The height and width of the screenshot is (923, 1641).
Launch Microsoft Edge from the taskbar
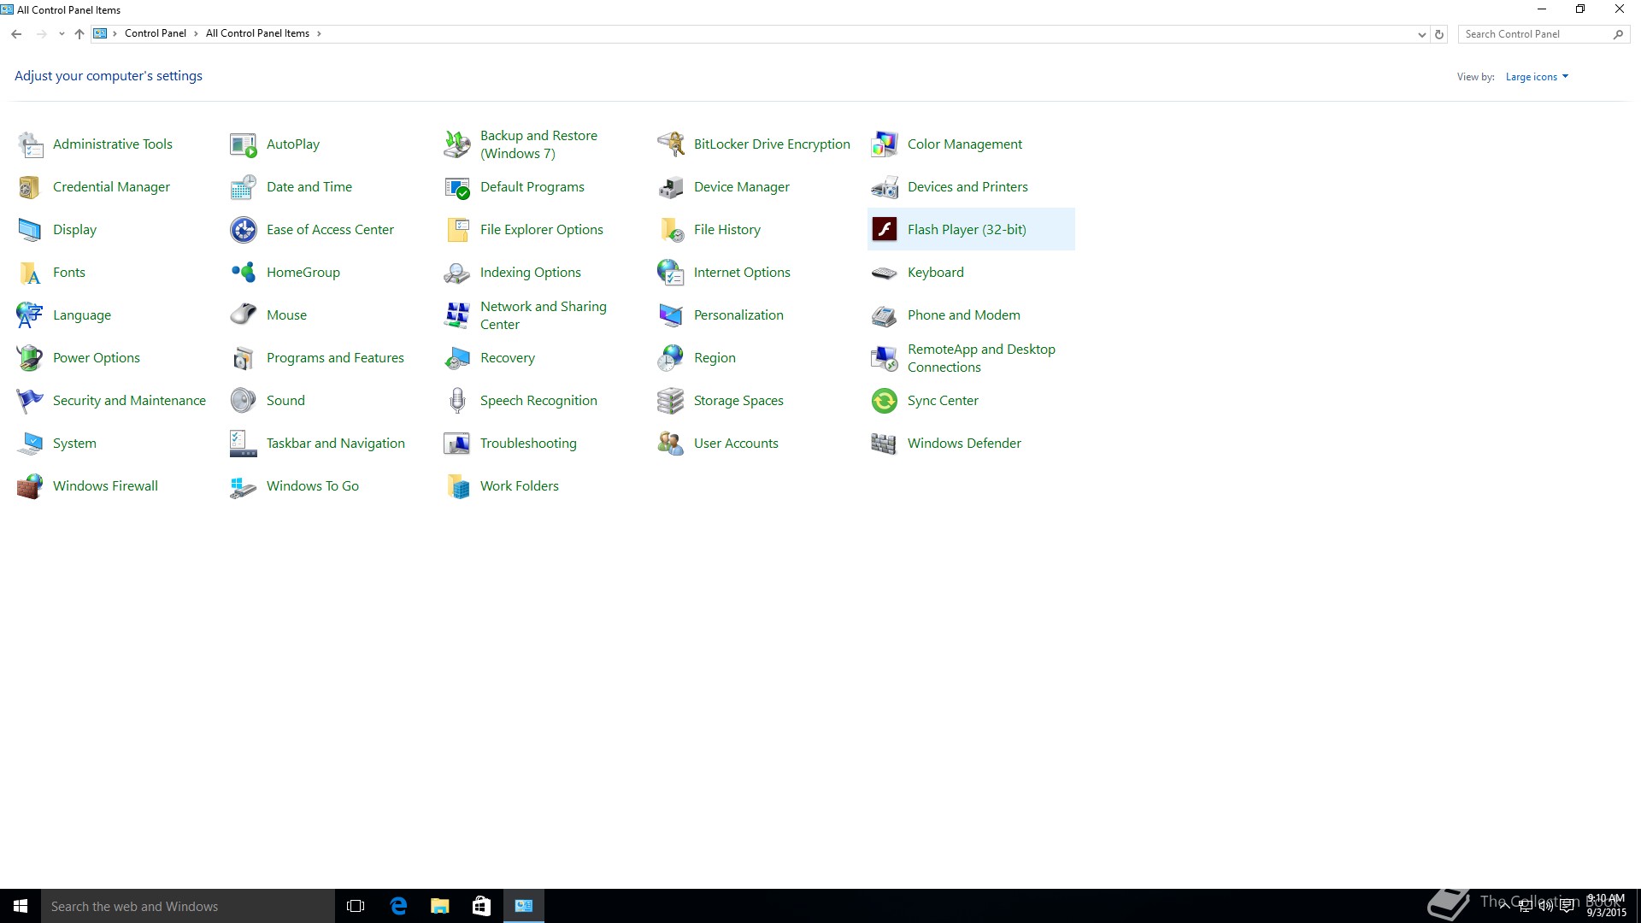[397, 906]
